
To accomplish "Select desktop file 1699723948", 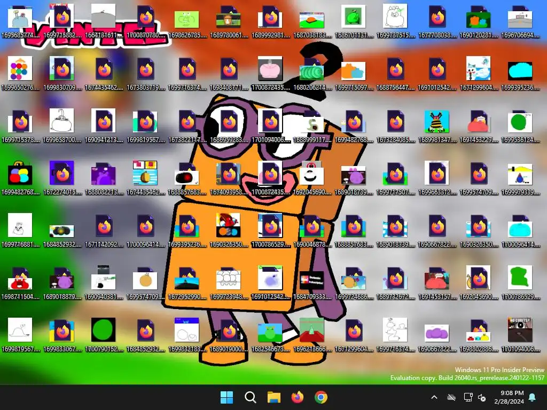I will [229, 283].
